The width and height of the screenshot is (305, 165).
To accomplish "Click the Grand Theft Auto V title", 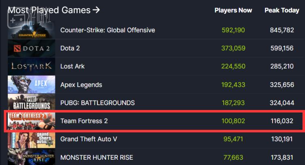I will click(x=89, y=139).
